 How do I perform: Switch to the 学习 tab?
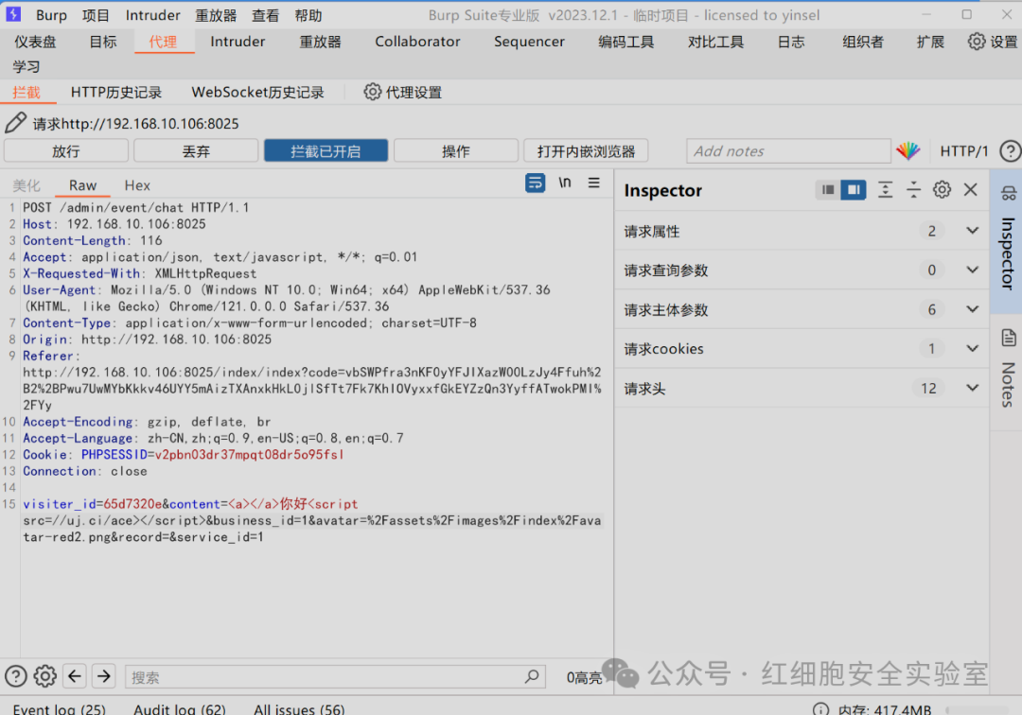pyautogui.click(x=26, y=66)
